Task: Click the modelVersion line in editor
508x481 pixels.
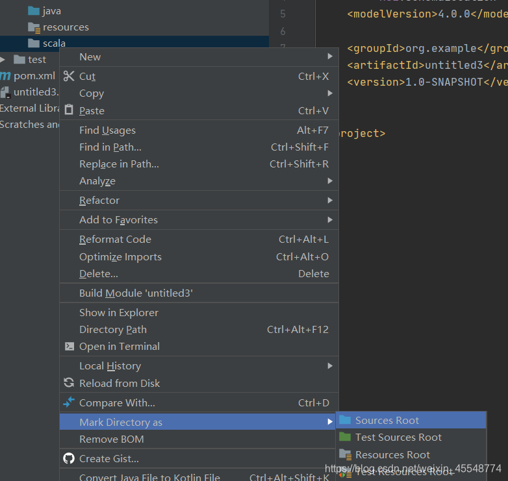Action: point(427,14)
